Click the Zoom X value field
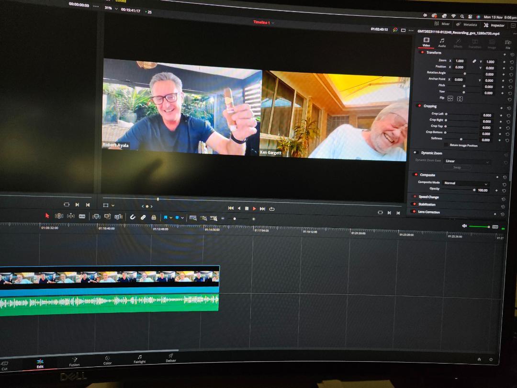 460,61
